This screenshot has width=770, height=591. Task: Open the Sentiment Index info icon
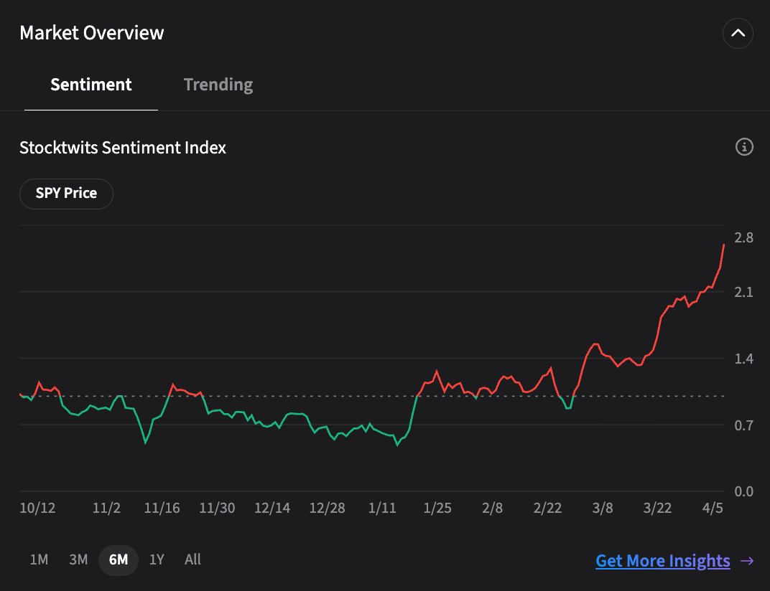click(744, 146)
